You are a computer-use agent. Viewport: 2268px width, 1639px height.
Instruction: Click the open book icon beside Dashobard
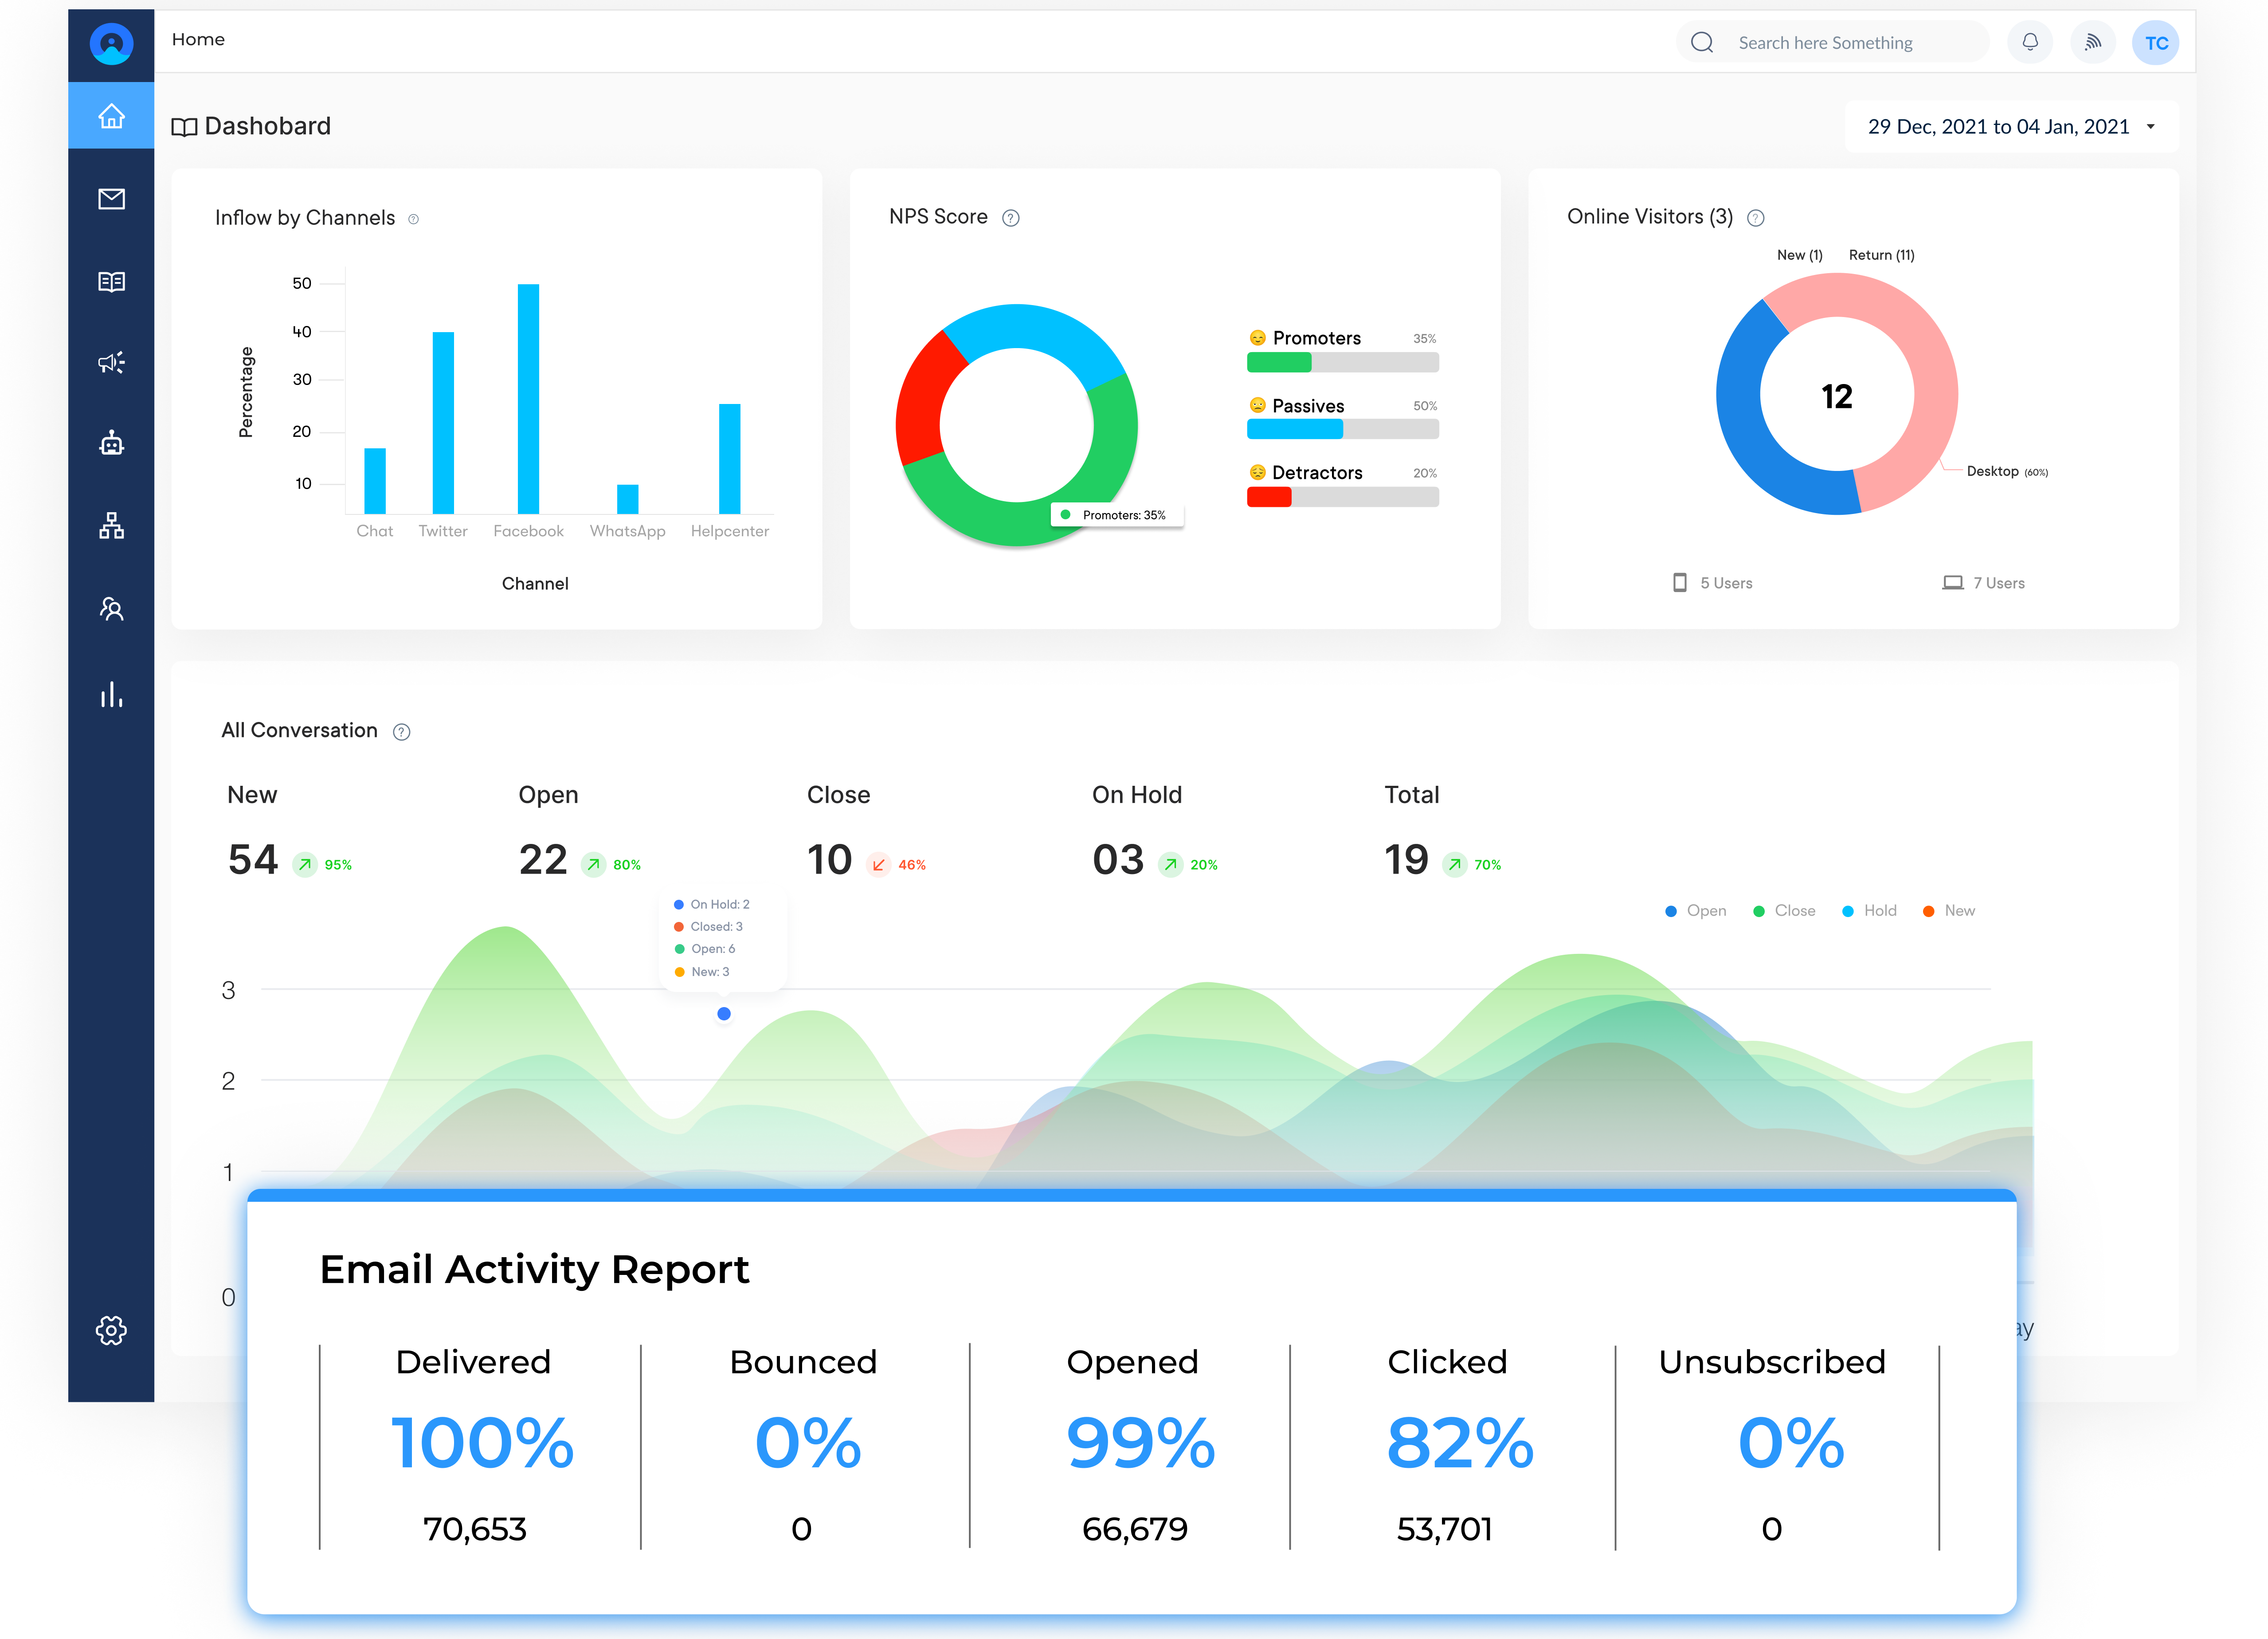[184, 127]
